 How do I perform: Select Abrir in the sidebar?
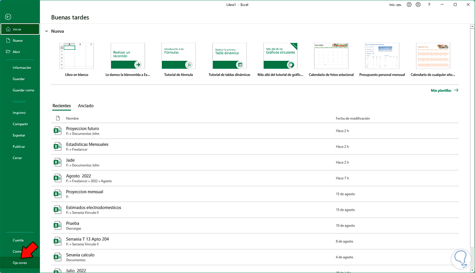(20, 52)
